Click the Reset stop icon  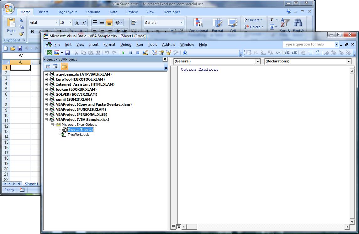click(x=138, y=53)
